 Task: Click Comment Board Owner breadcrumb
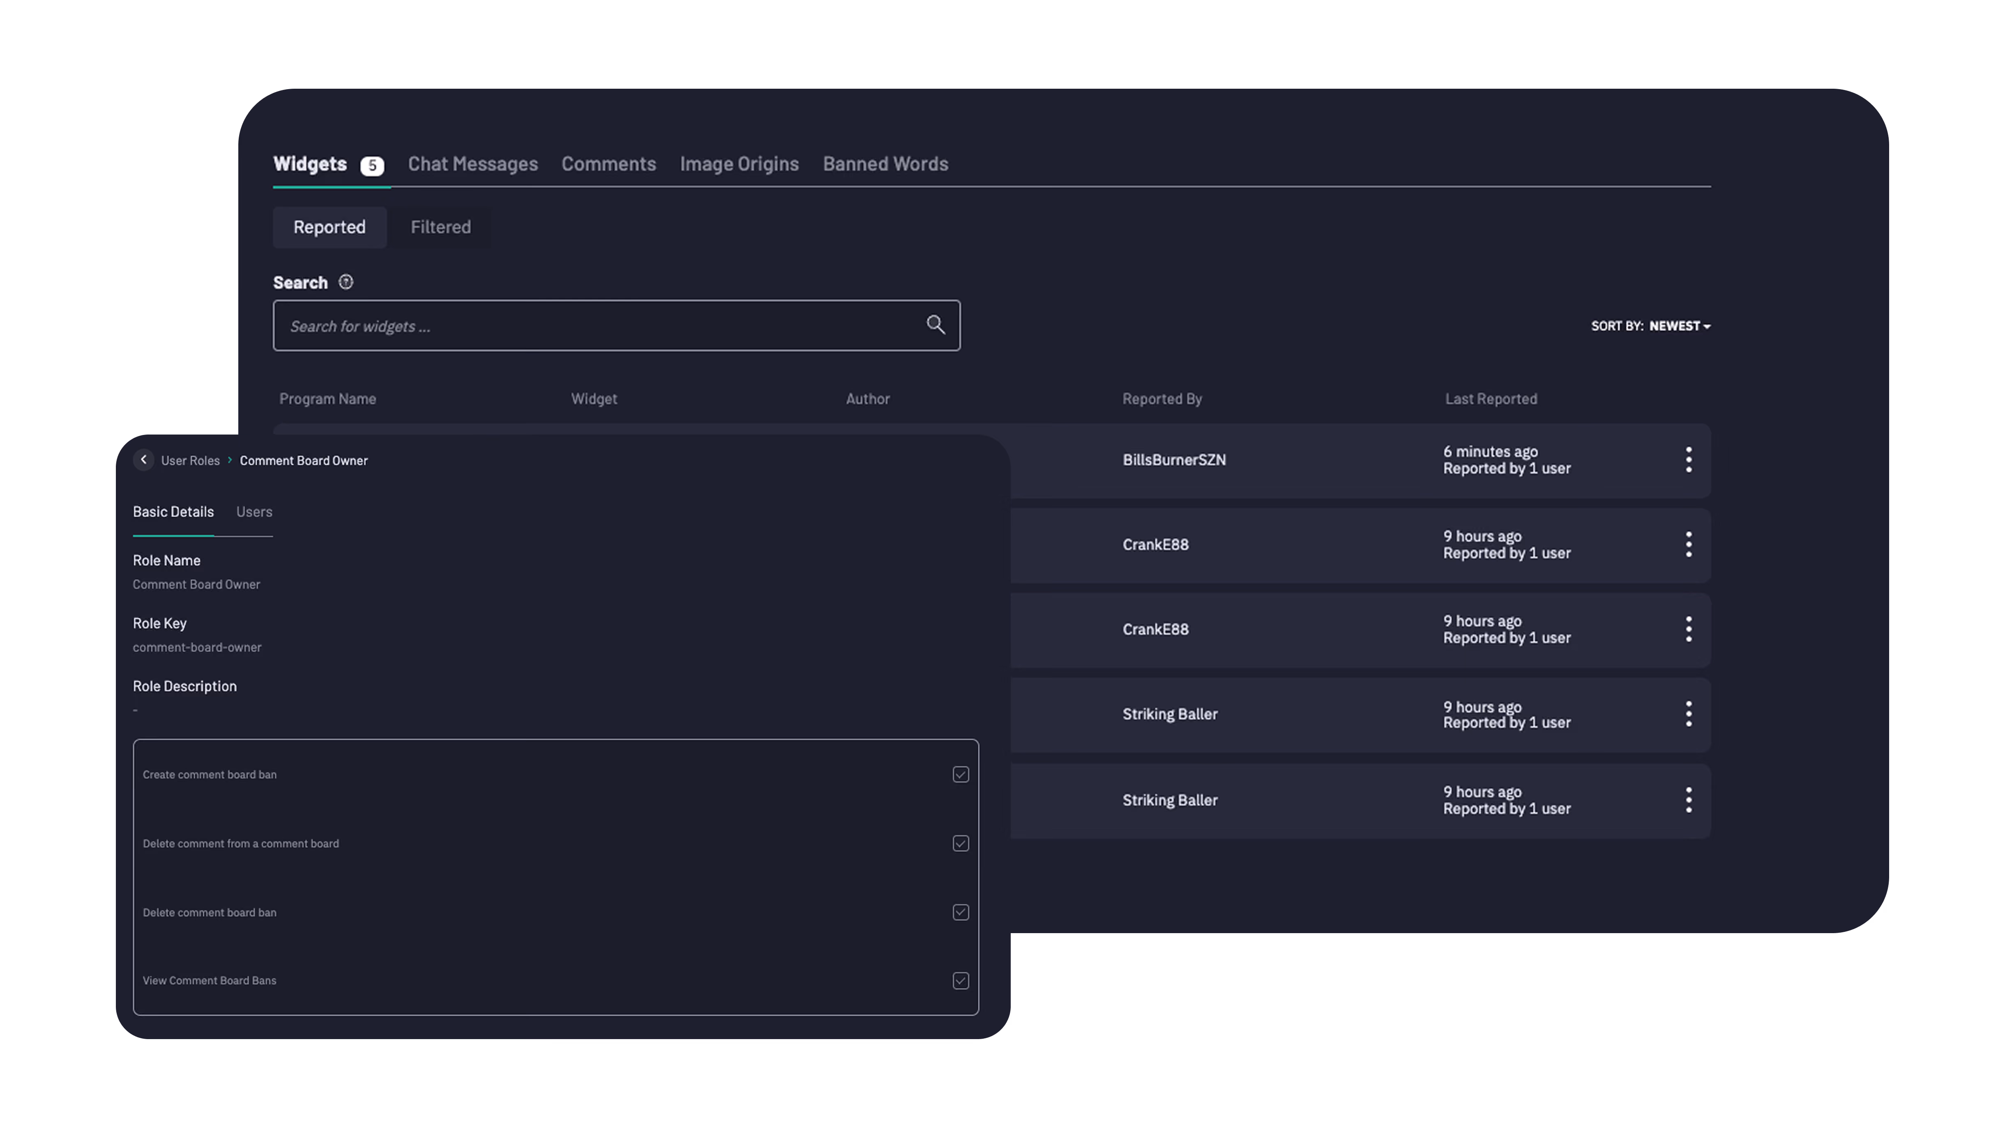pos(304,461)
